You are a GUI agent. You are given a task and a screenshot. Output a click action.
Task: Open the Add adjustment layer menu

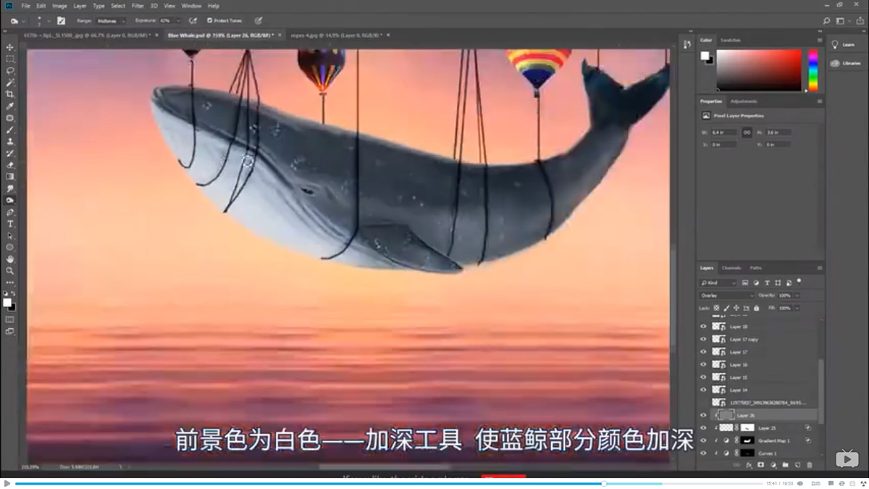tap(773, 465)
